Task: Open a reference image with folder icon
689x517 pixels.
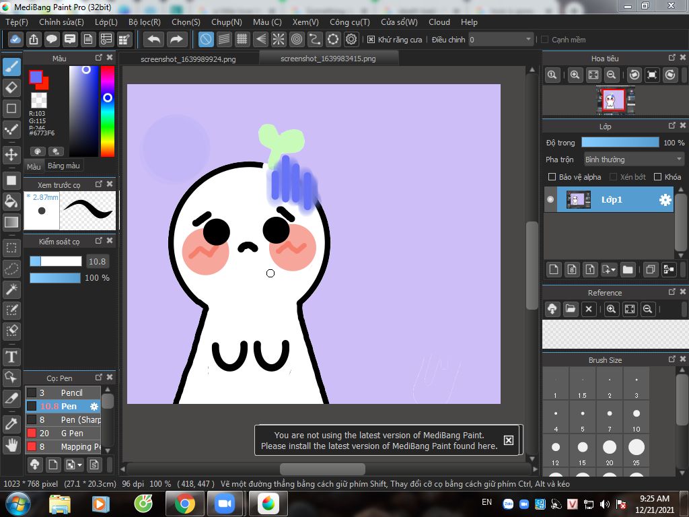Action: (x=571, y=309)
